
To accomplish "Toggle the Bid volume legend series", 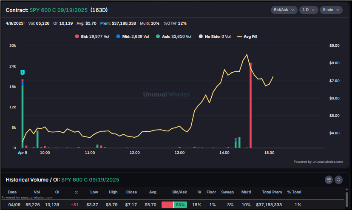I will [92, 37].
